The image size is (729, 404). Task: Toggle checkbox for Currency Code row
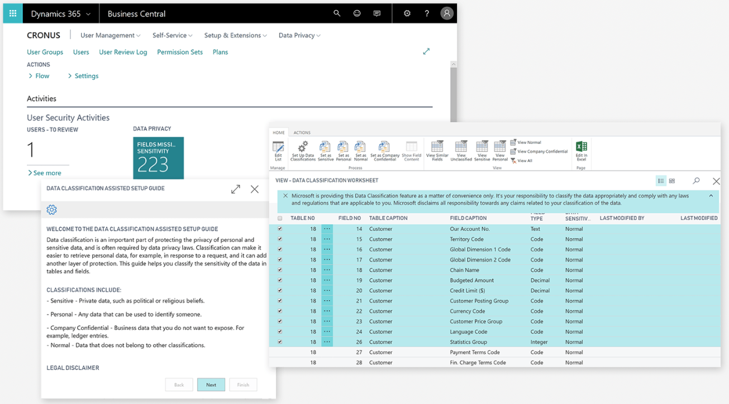(280, 311)
